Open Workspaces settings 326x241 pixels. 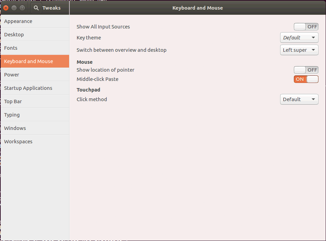[x=18, y=142]
